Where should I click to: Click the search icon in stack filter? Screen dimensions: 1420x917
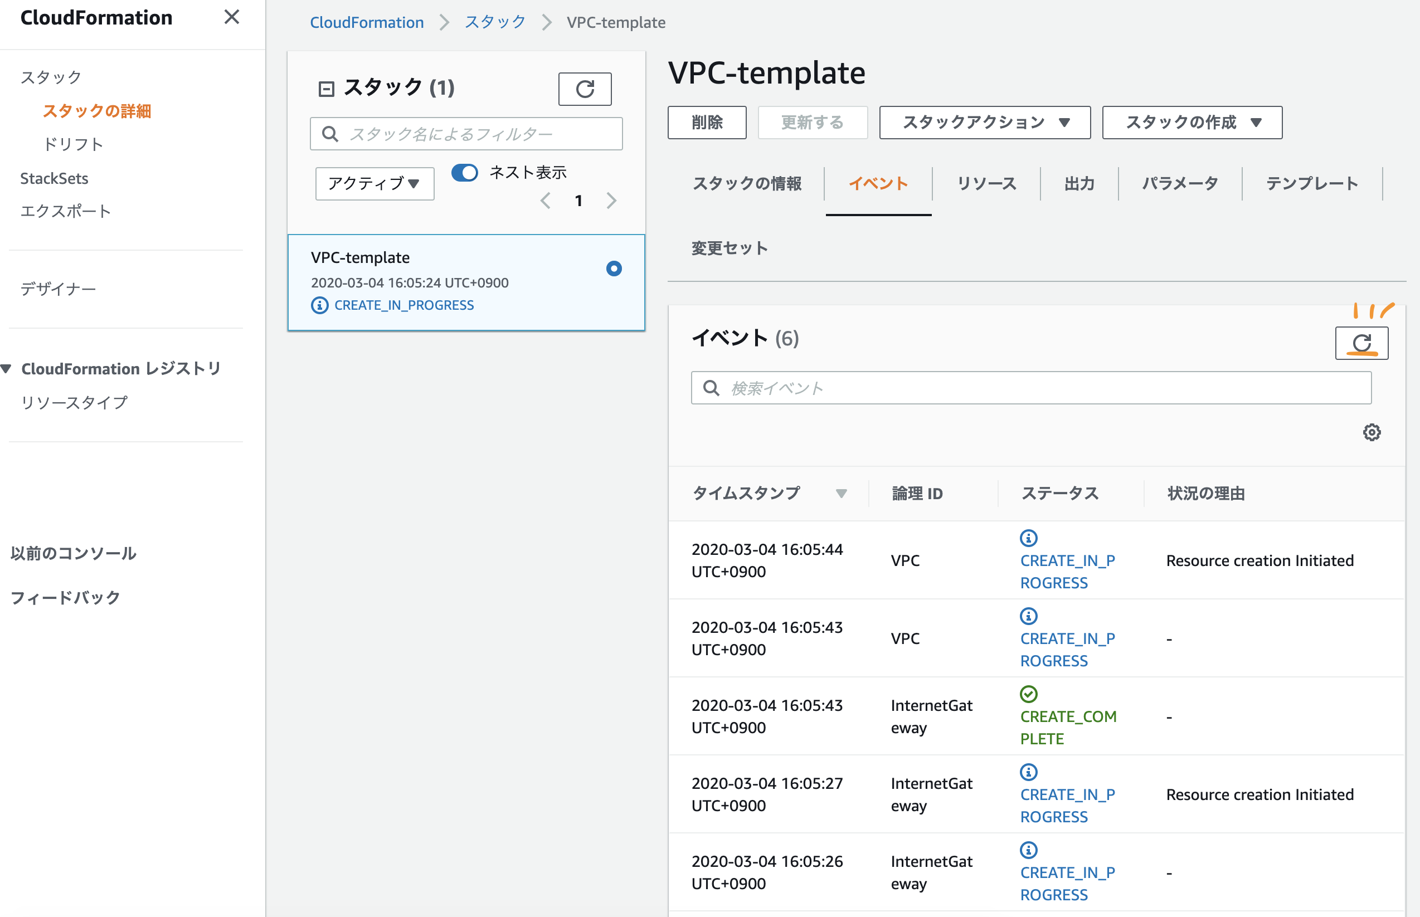tap(330, 134)
